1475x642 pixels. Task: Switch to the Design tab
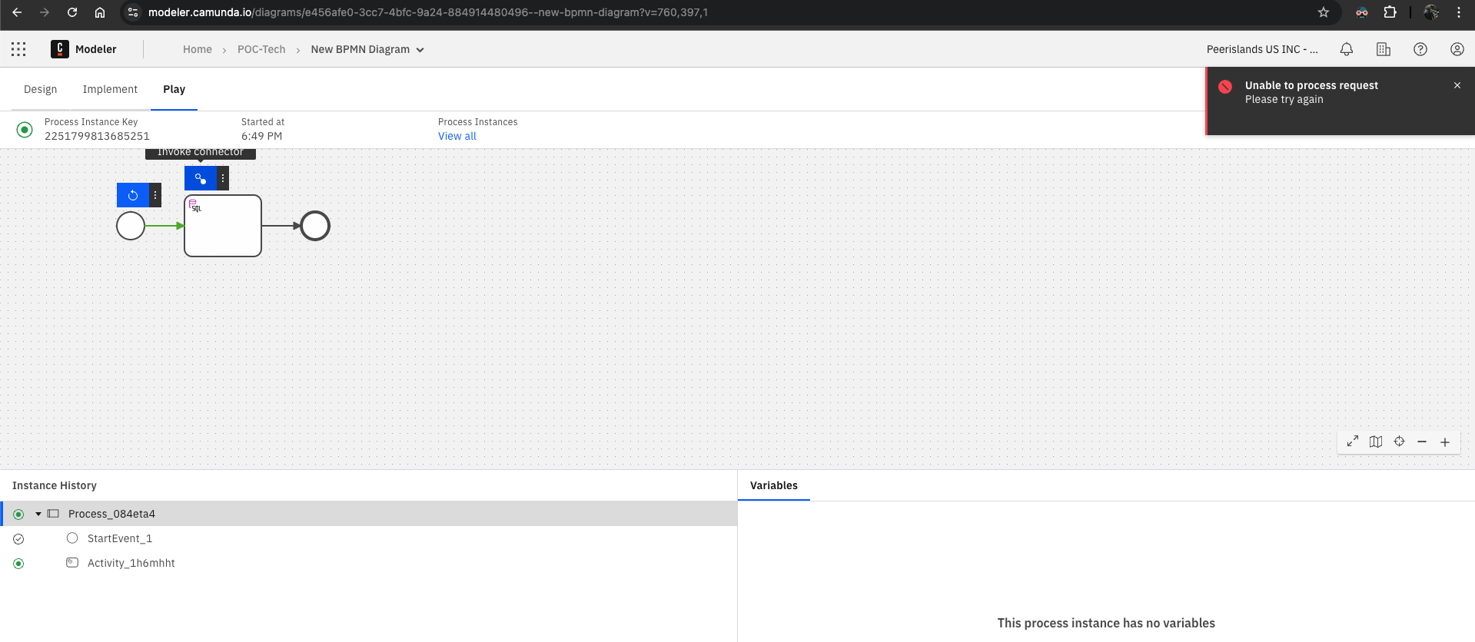[x=41, y=89]
